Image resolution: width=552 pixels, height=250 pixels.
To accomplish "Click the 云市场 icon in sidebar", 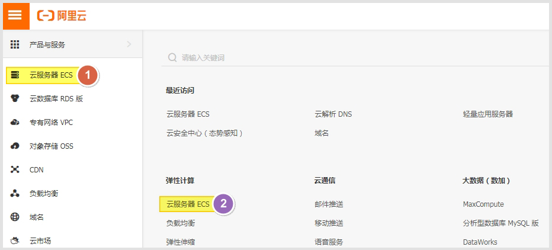I will (15, 241).
